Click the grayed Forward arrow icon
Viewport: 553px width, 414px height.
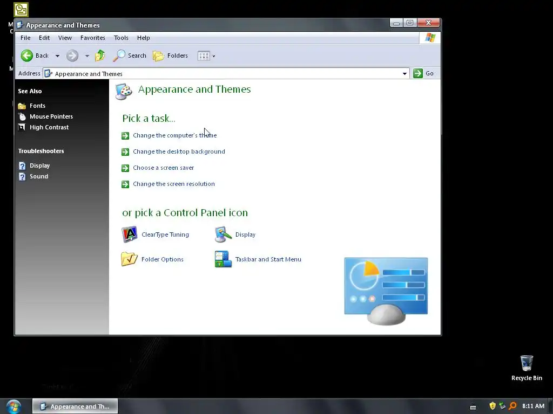(72, 56)
